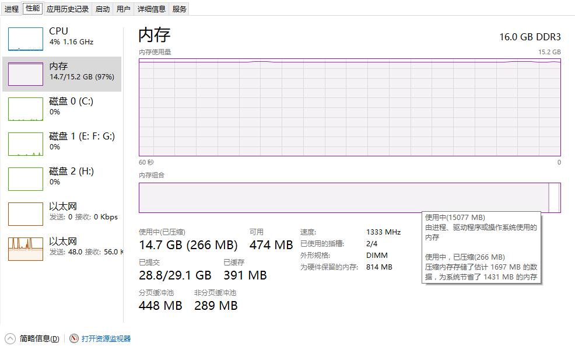Select the 性能 tab
The height and width of the screenshot is (353, 575).
pos(33,8)
